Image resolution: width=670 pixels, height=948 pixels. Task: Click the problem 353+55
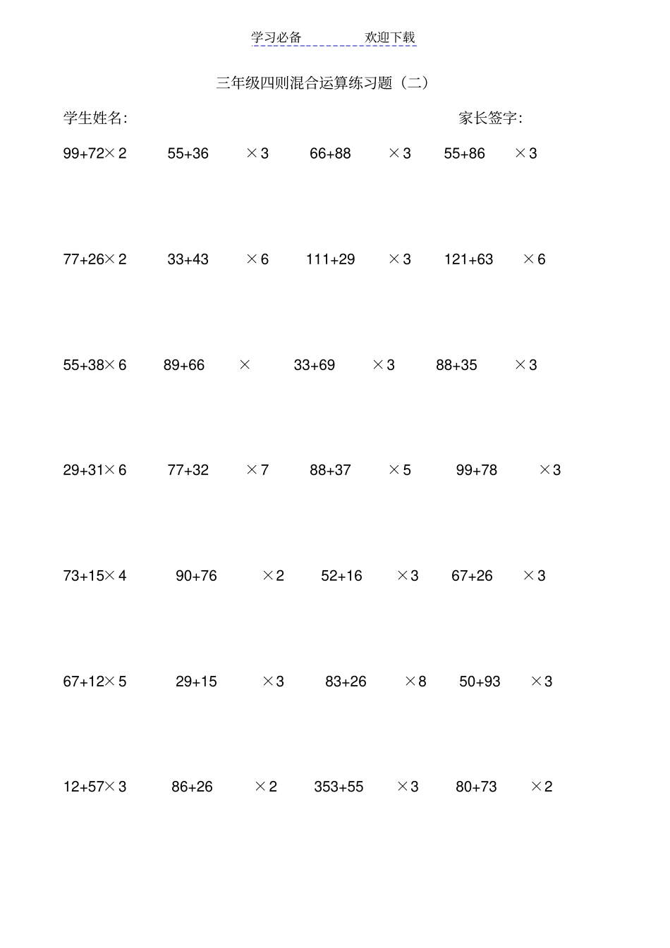(x=339, y=787)
